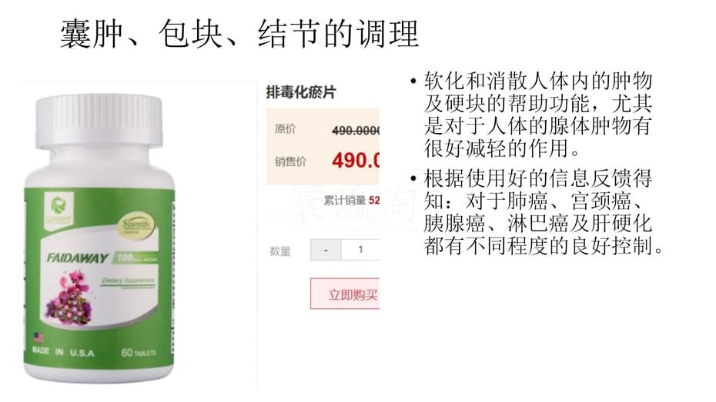The image size is (716, 402).
Task: Click the slide title 囊肿、包块、结节的调理
Action: 239,34
